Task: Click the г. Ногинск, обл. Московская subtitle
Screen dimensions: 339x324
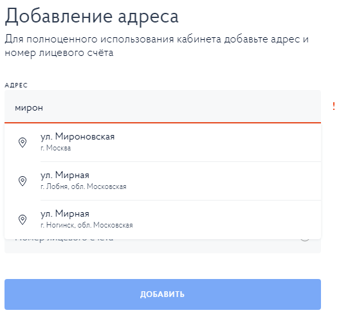Action: 87,225
